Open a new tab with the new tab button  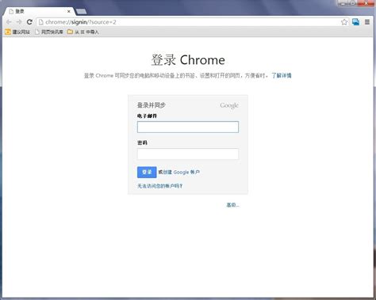tap(81, 11)
